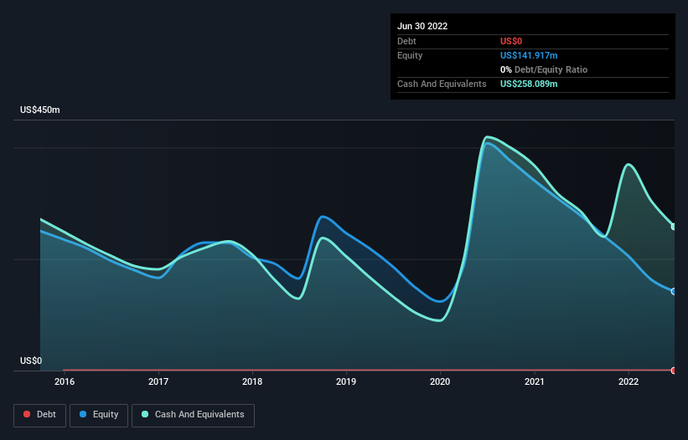
Task: Toggle Cash And Equivalents legend button
Action: [x=193, y=415]
